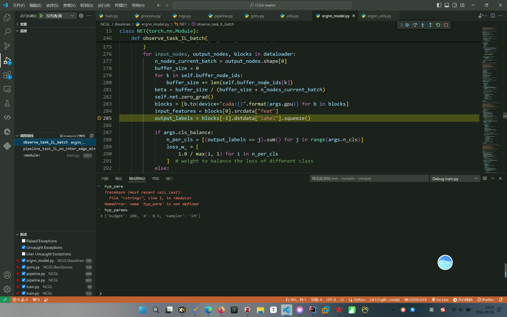
Task: Select pipeline_task_IL_no_inter_edge_min stack frame
Action: (59, 149)
